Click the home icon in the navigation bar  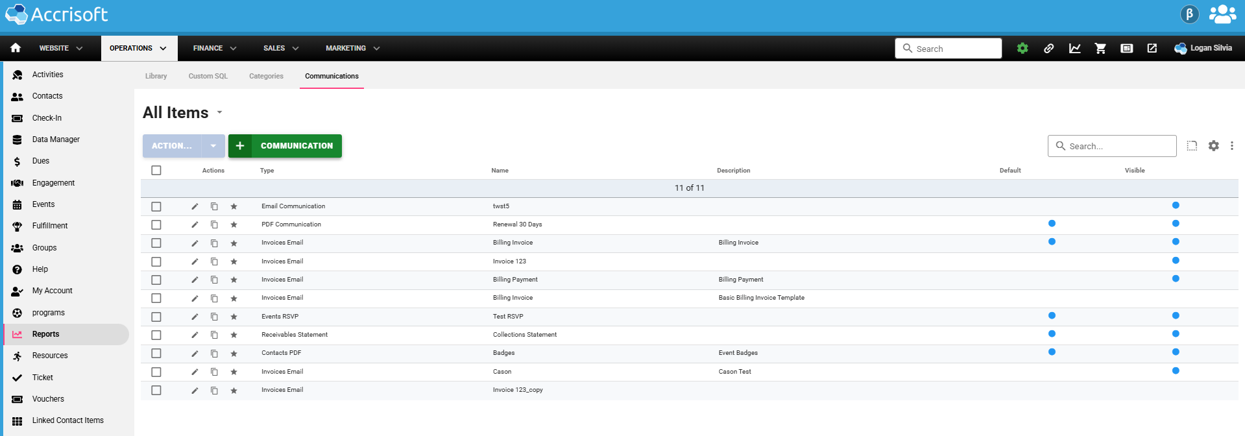pos(16,48)
